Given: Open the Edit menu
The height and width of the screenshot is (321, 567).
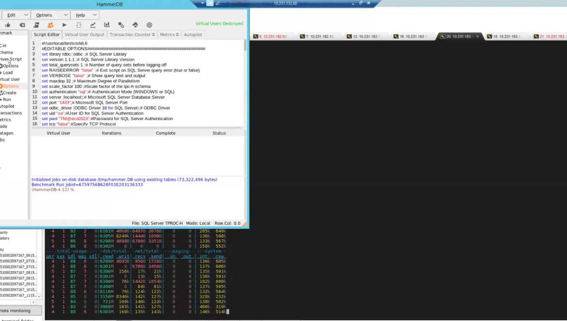Looking at the screenshot, I should pyautogui.click(x=12, y=15).
